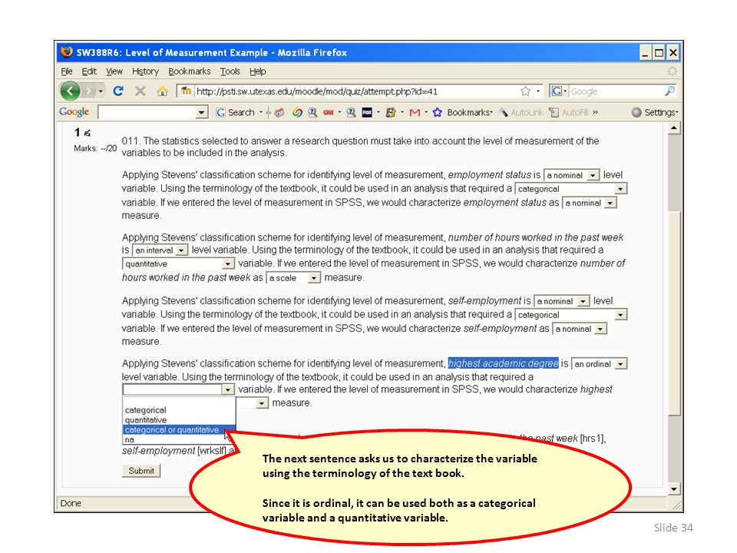
Task: Open the Edit menu
Action: (x=89, y=71)
